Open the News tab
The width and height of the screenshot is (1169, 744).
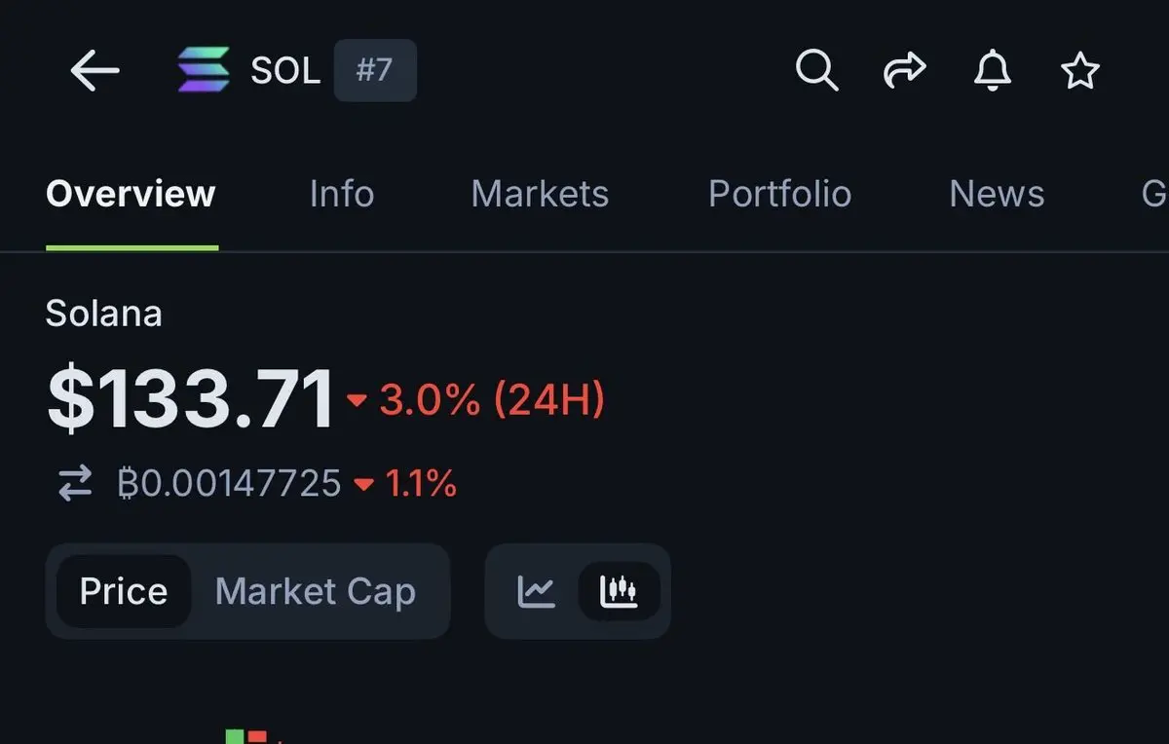997,194
